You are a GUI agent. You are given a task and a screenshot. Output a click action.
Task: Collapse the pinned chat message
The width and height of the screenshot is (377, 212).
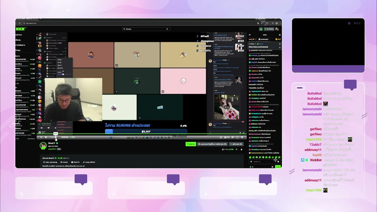click(x=280, y=47)
